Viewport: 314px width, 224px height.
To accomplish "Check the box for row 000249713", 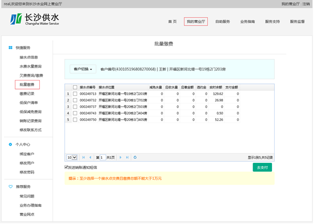I will 75,94.
